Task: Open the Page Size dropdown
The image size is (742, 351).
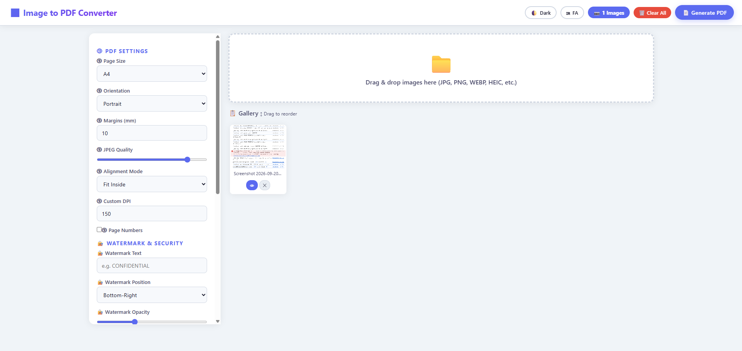Action: 152,74
